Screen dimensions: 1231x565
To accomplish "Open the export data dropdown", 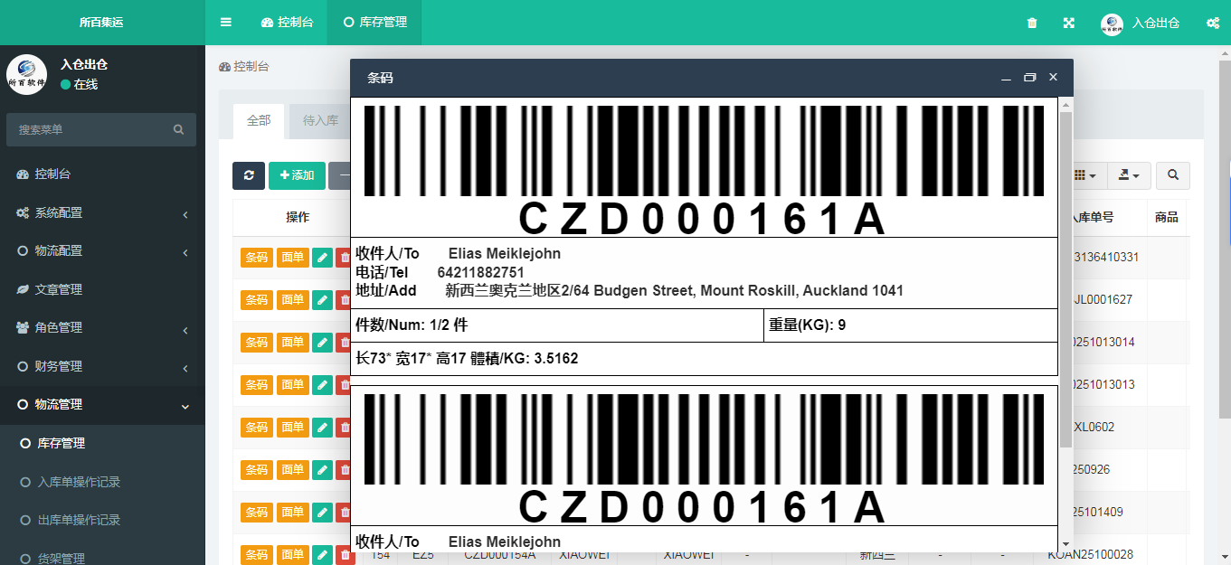I will coord(1128,175).
